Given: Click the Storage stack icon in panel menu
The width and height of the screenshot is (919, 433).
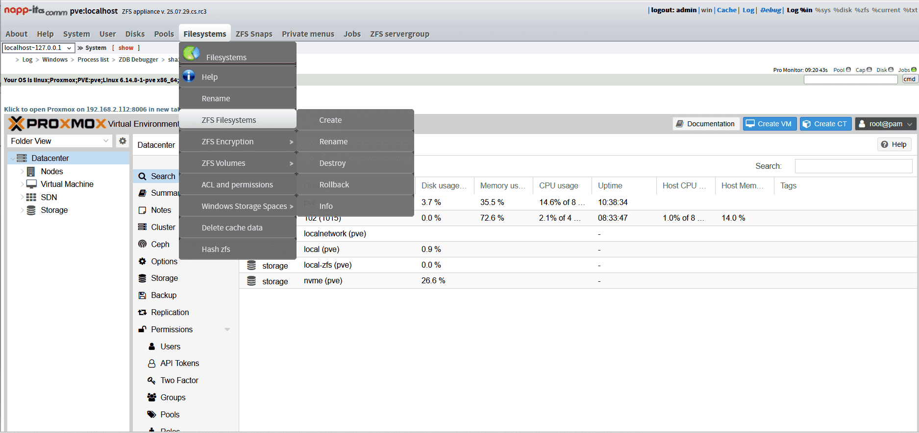Looking at the screenshot, I should [x=143, y=278].
